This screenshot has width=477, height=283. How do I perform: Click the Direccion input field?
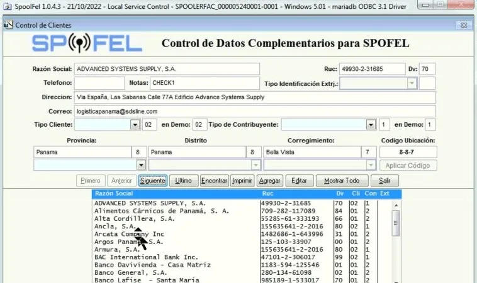pyautogui.click(x=255, y=97)
